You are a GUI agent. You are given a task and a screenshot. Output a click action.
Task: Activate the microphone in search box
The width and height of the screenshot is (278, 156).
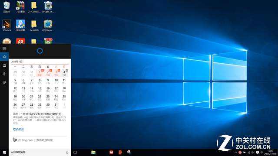[x=67, y=152]
